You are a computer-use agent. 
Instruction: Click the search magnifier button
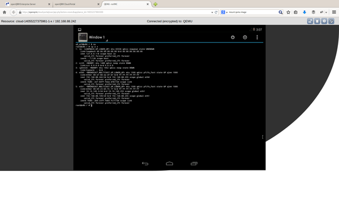280,12
